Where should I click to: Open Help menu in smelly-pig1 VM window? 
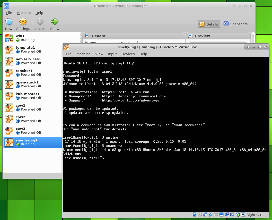click(x=143, y=54)
